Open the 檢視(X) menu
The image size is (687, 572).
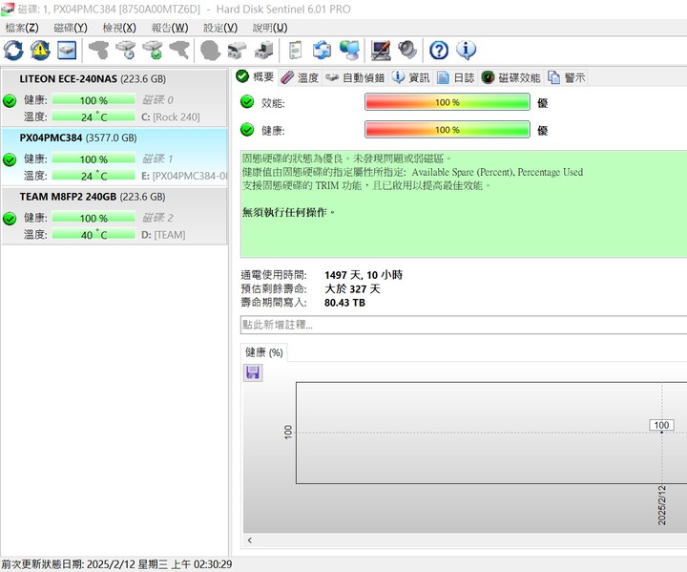119,28
